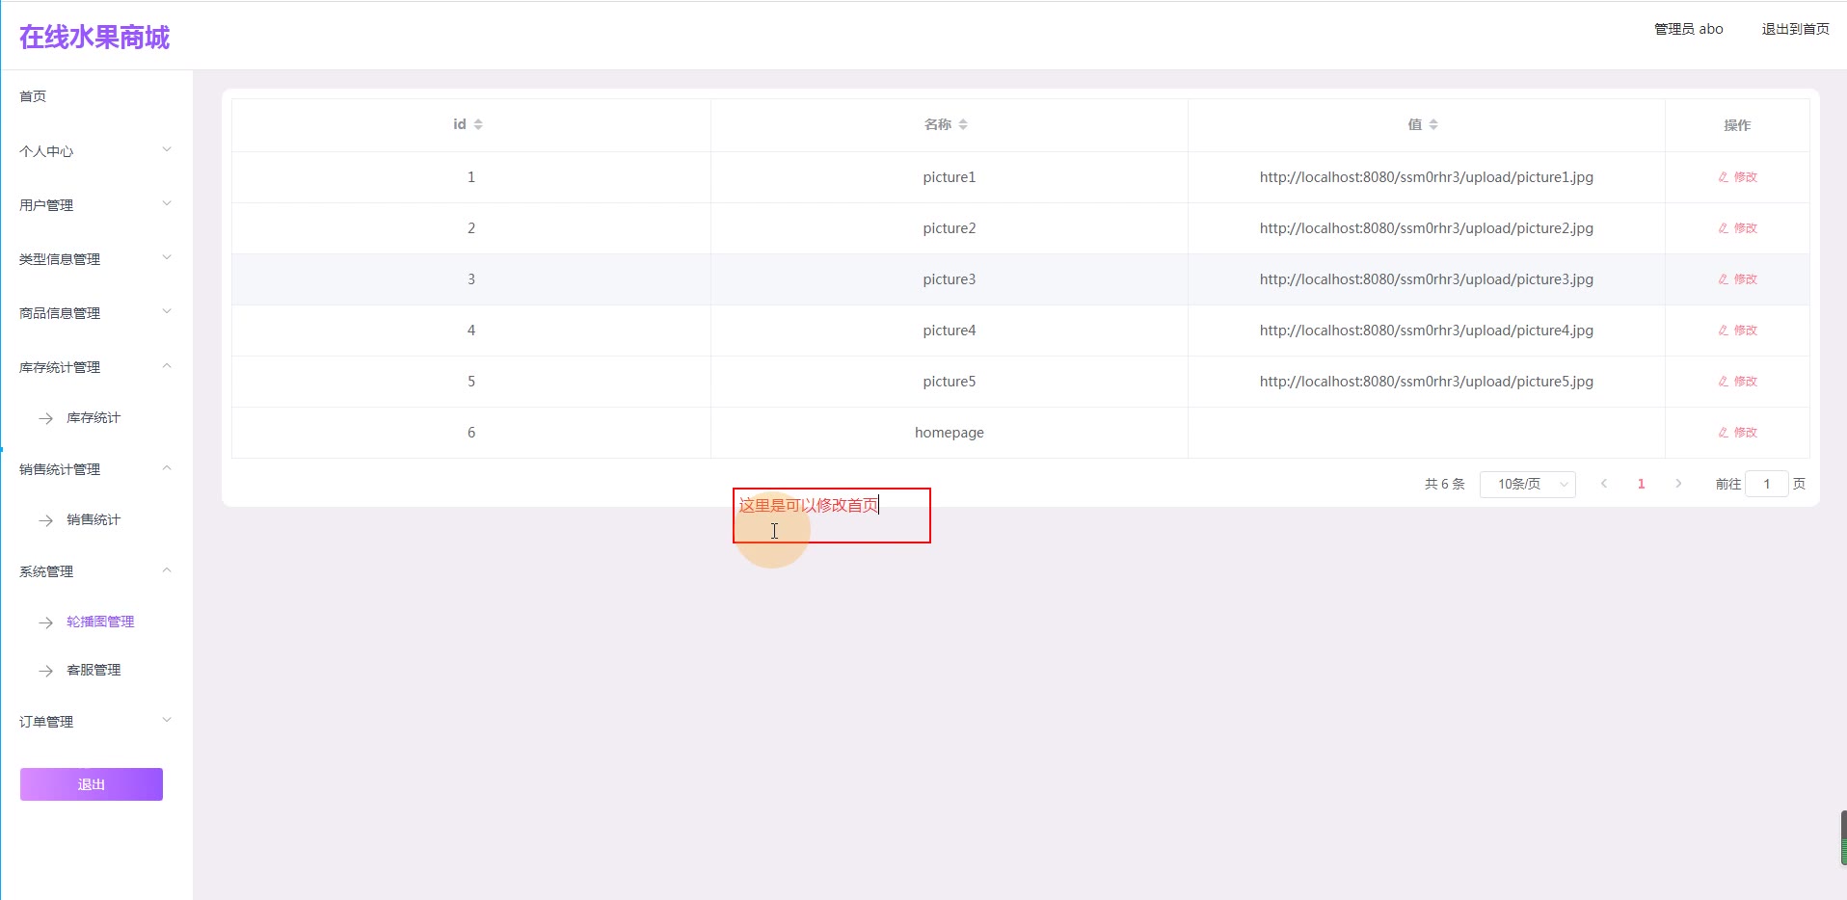Click the homepage name cell
The height and width of the screenshot is (900, 1847).
coord(950,433)
